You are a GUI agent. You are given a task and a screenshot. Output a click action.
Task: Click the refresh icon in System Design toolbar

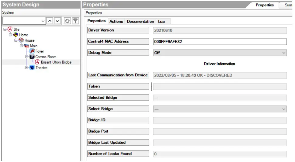click(67, 21)
